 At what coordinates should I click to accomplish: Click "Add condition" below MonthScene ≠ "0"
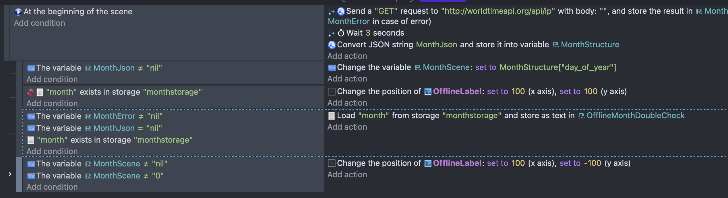52,187
